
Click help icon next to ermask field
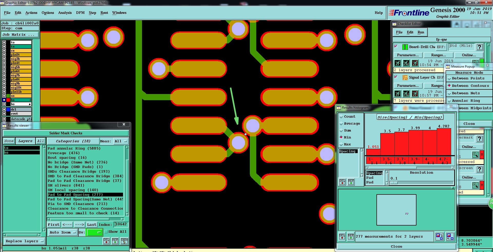pos(479,139)
